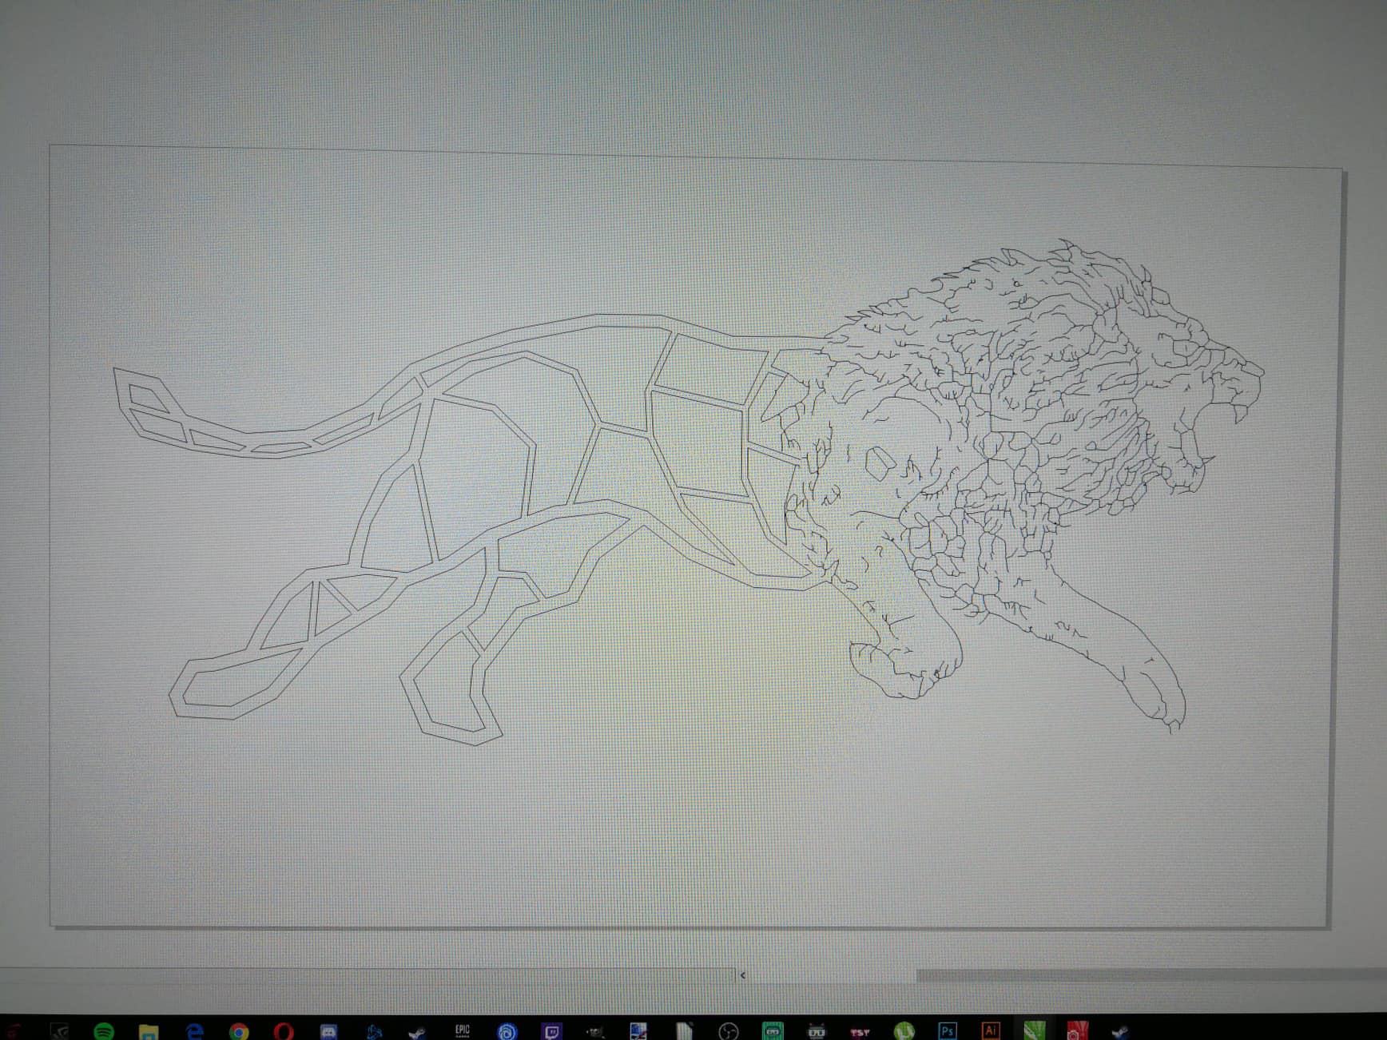This screenshot has height=1040, width=1387.
Task: Switch to Adobe Illustrator
Action: click(991, 1031)
